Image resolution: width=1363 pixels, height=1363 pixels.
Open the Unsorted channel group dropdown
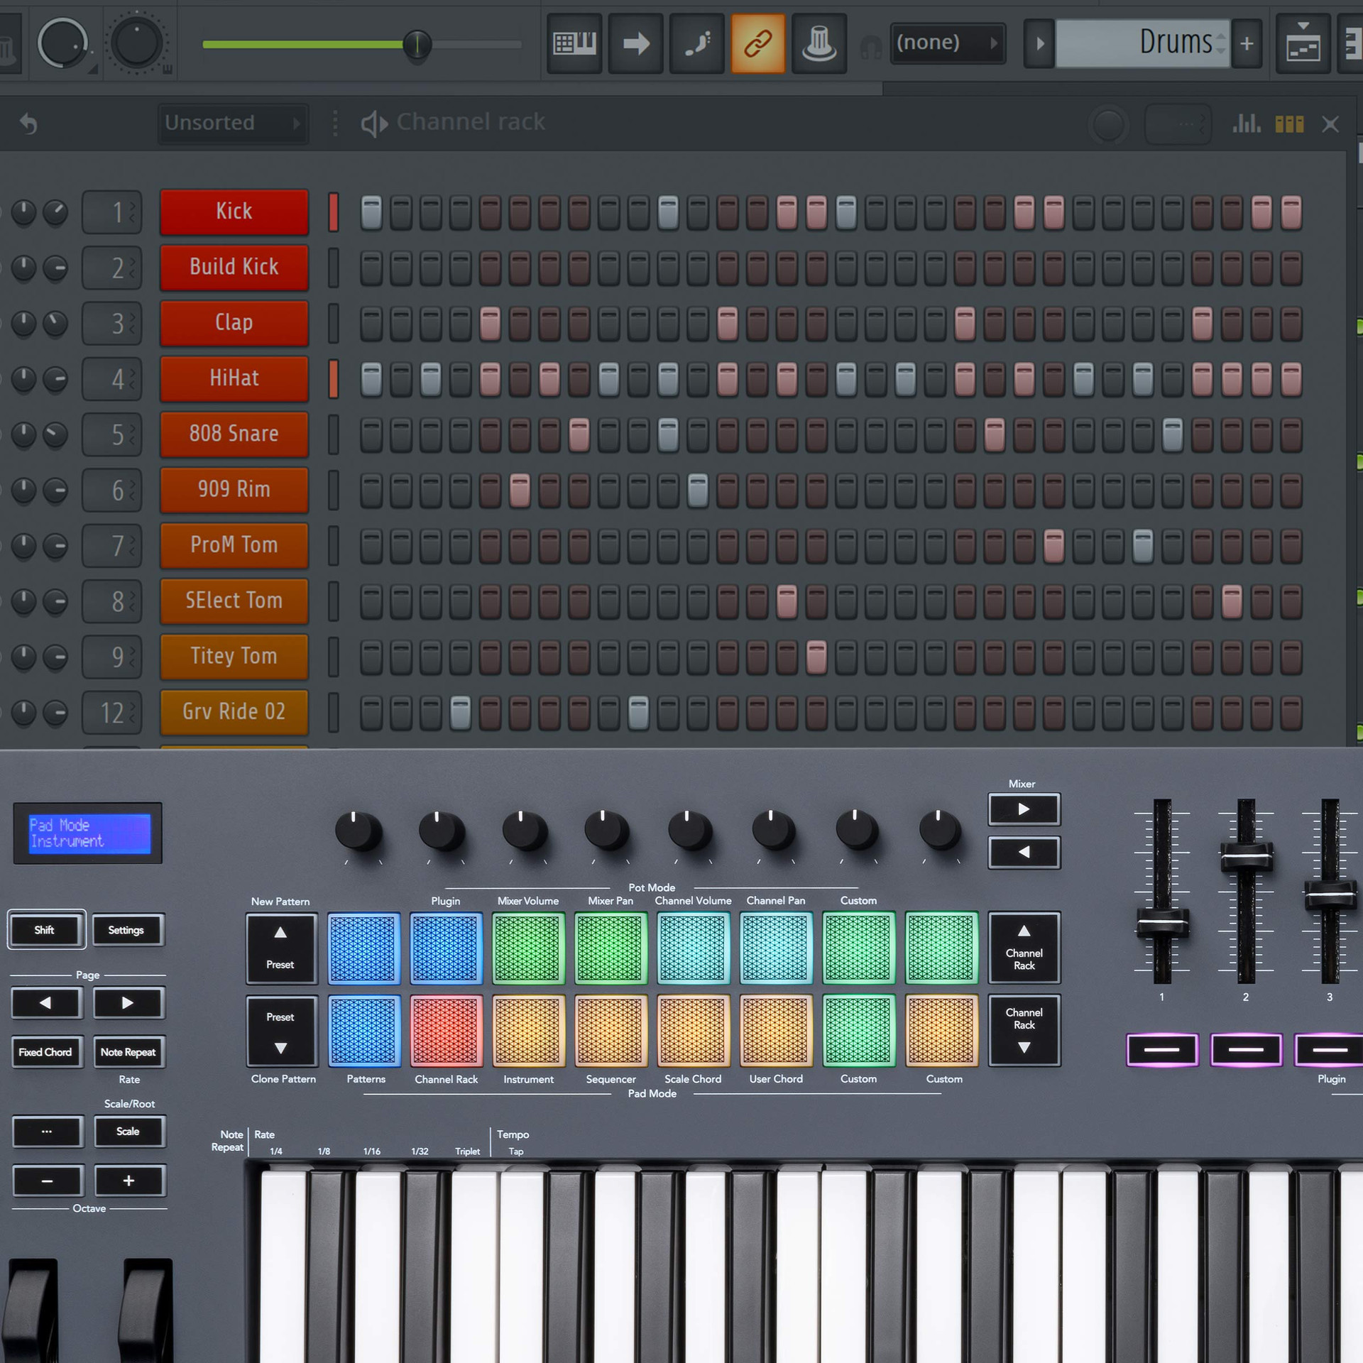click(233, 122)
